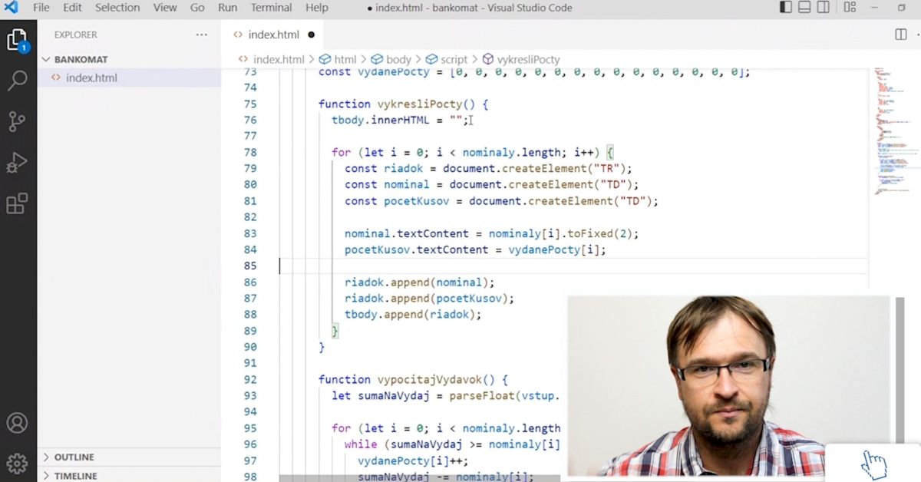
Task: Open the Manage gear icon
Action: pos(17,463)
